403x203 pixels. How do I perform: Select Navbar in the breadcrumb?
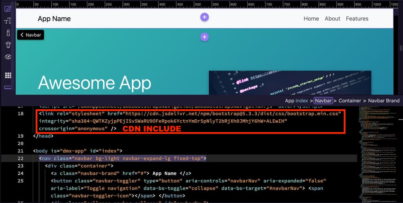click(323, 101)
